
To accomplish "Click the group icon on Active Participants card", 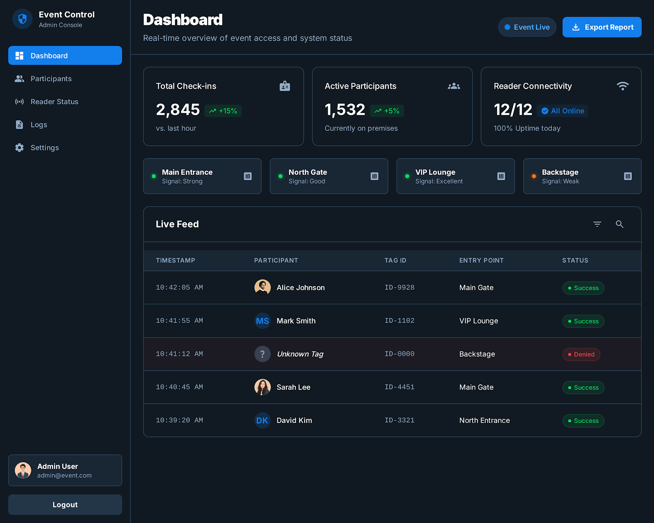I will pos(454,86).
